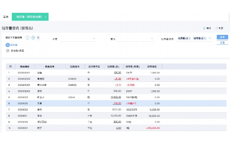Click the 刷新 refresh icon

click(x=217, y=28)
